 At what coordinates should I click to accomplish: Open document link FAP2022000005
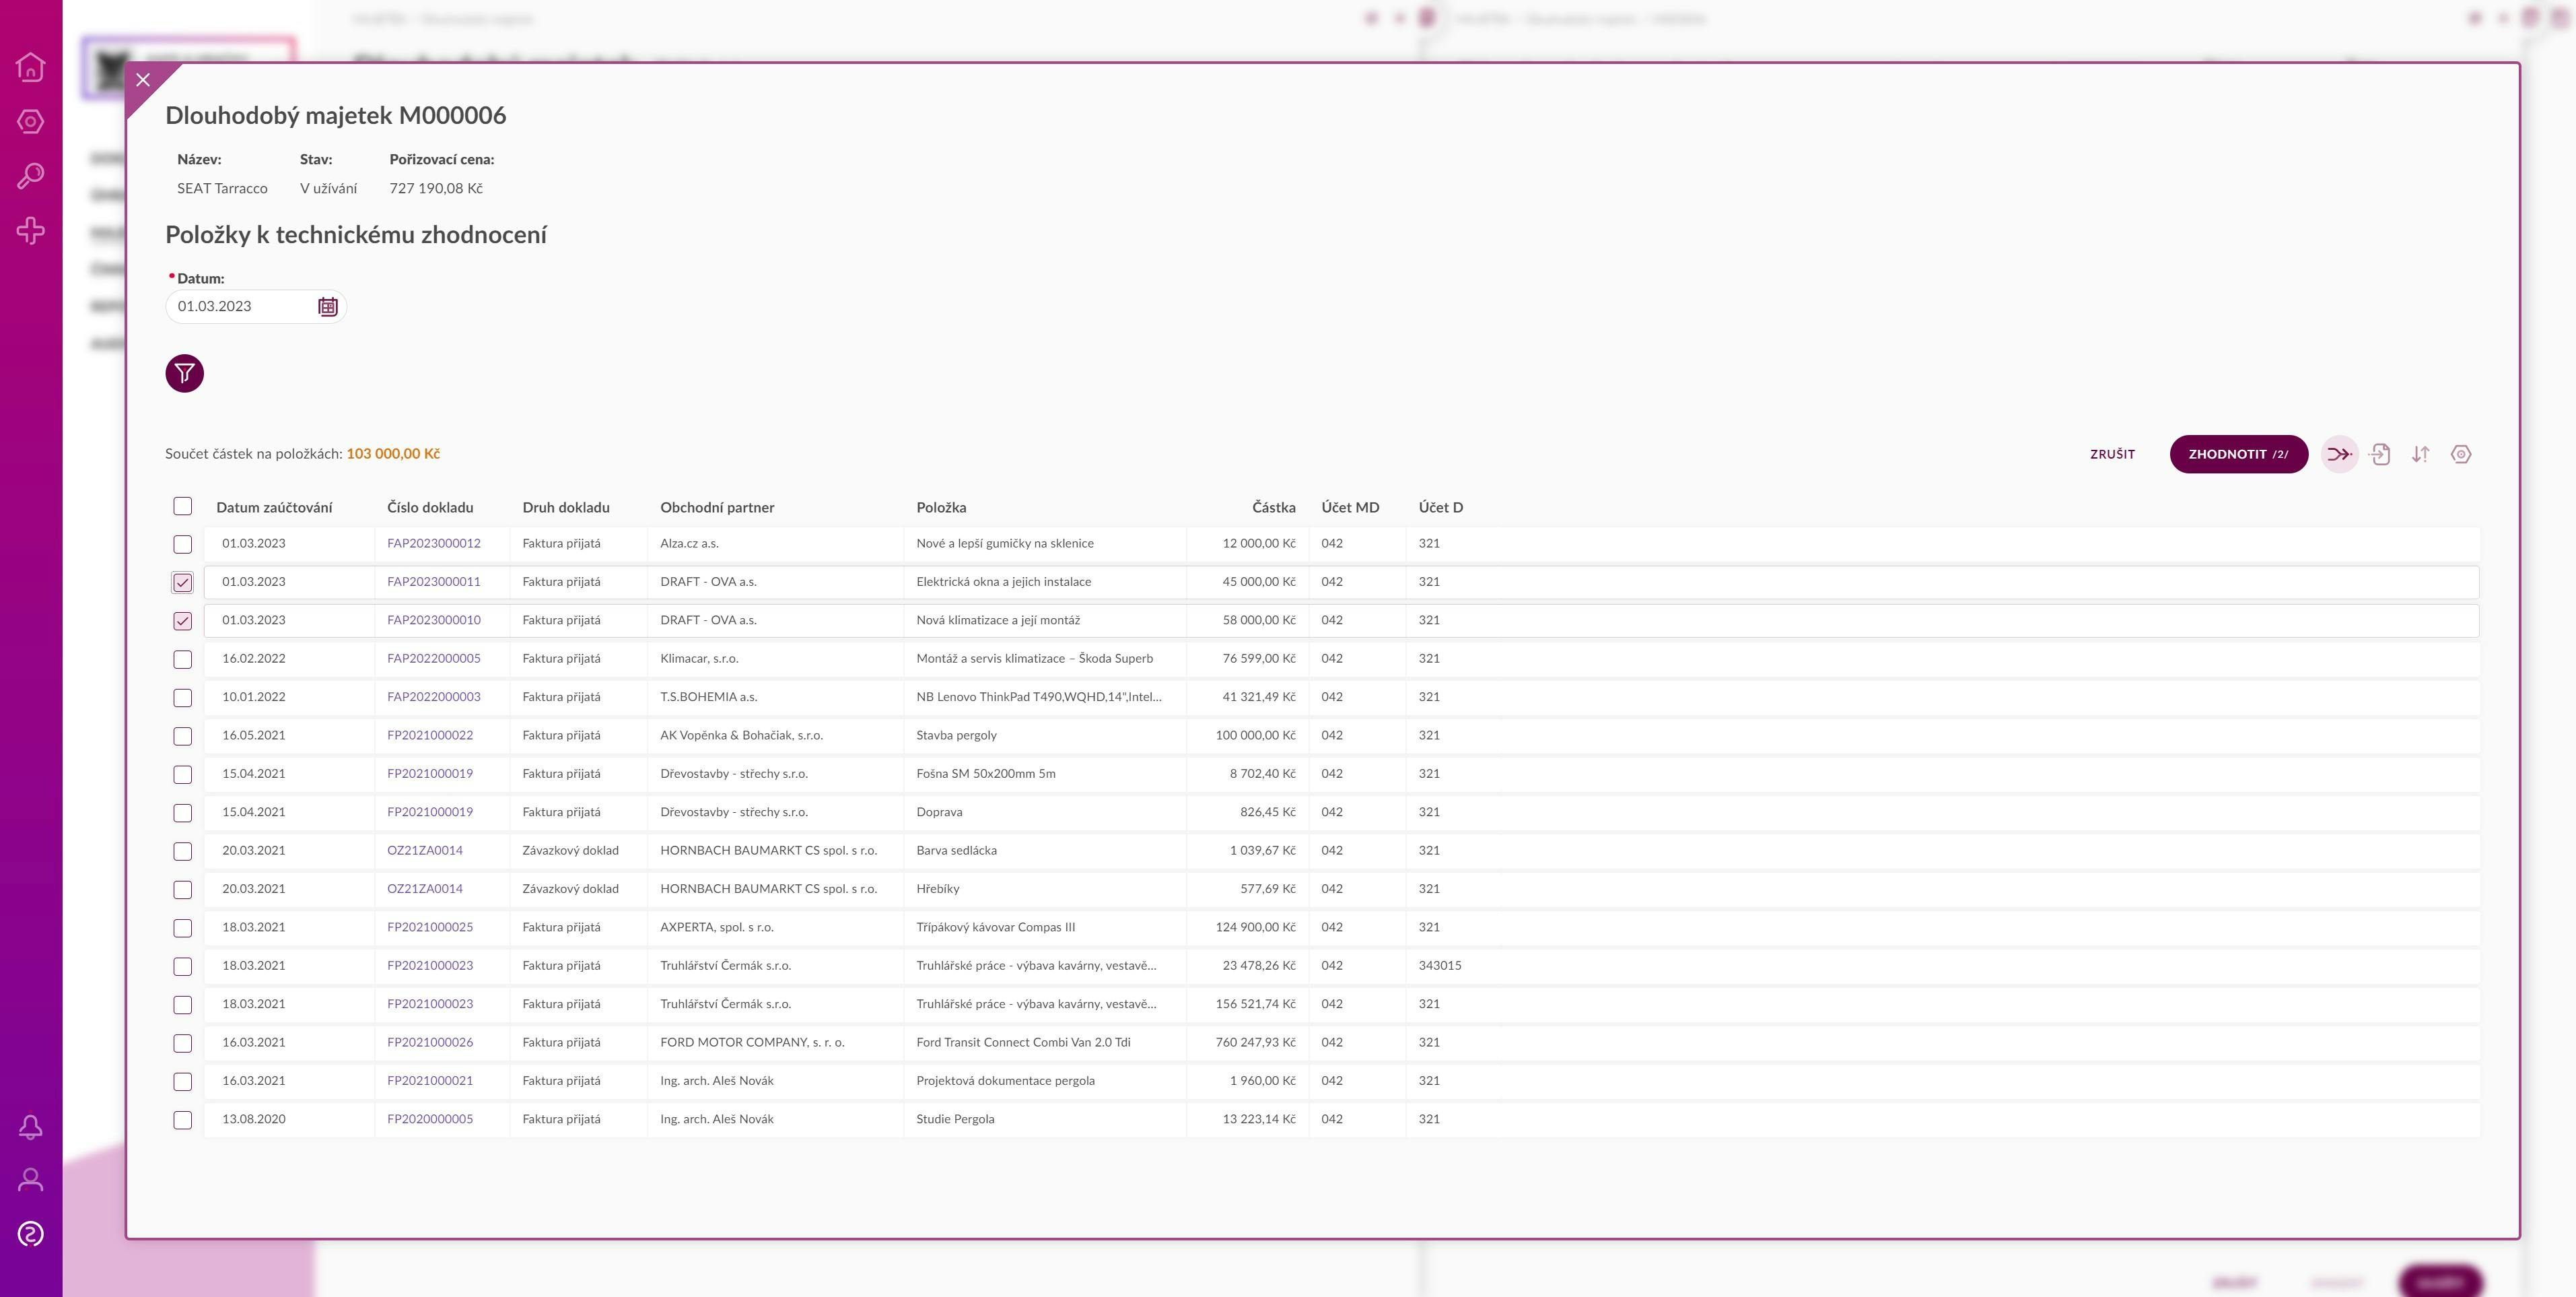pos(433,659)
